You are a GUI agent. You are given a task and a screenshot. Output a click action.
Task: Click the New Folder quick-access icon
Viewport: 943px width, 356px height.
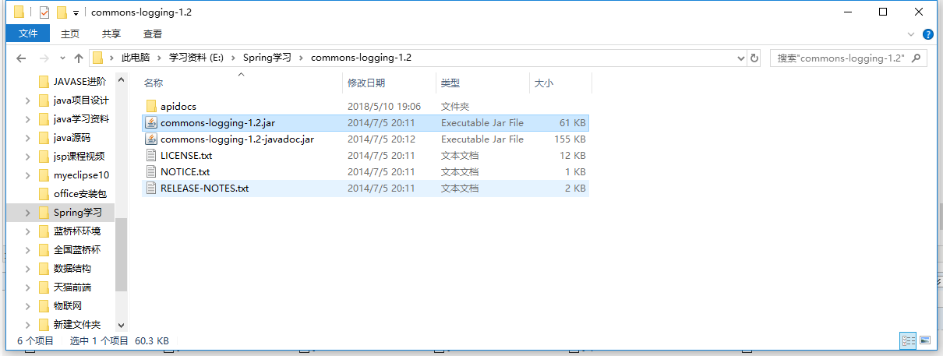61,12
